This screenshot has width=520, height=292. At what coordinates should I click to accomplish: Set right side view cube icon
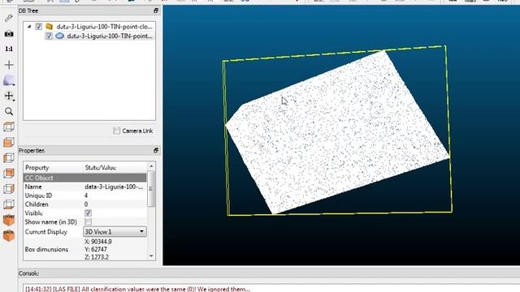pyautogui.click(x=9, y=189)
